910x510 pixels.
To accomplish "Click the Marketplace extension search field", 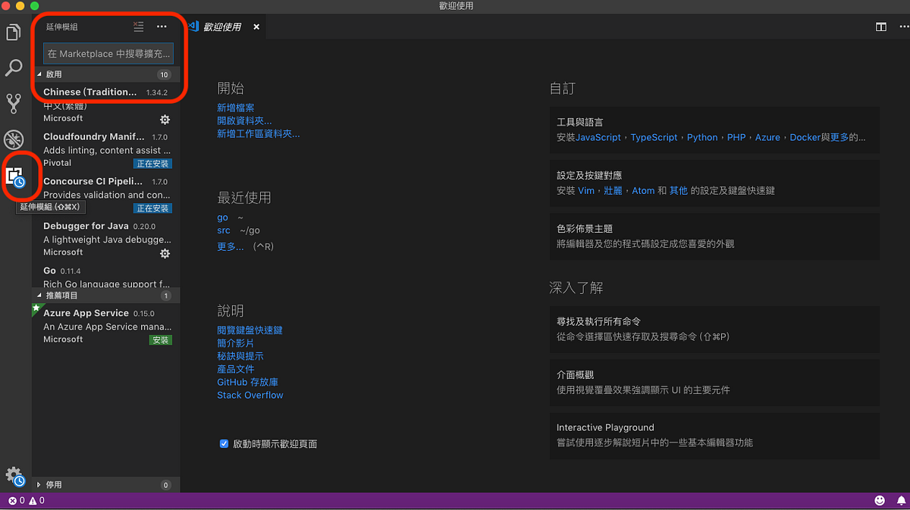I will click(108, 53).
